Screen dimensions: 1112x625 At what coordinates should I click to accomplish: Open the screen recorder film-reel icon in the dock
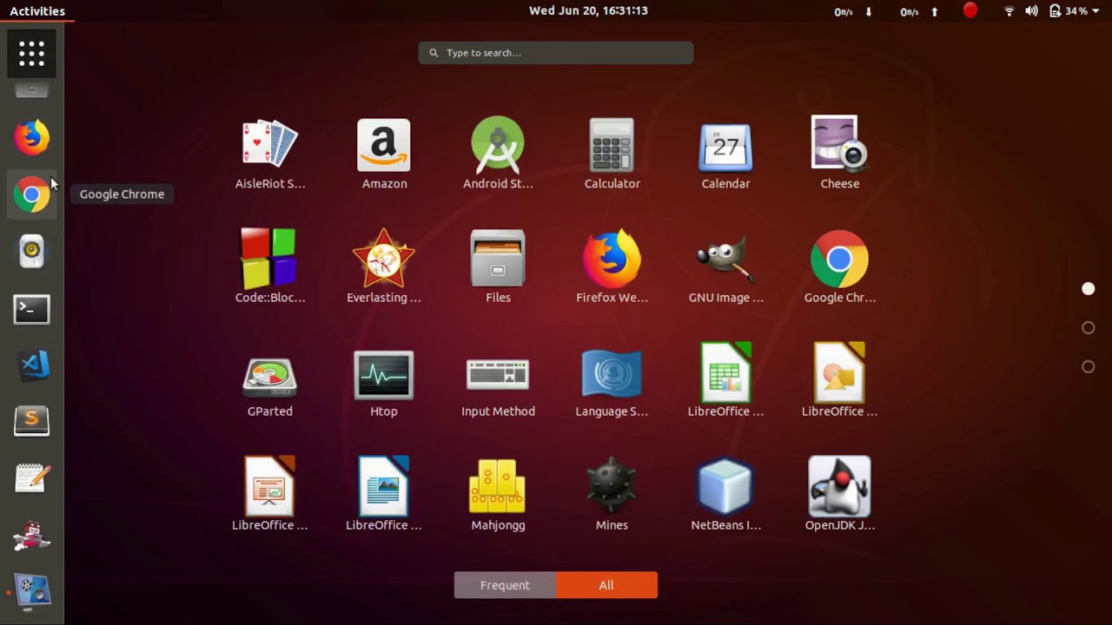[31, 592]
